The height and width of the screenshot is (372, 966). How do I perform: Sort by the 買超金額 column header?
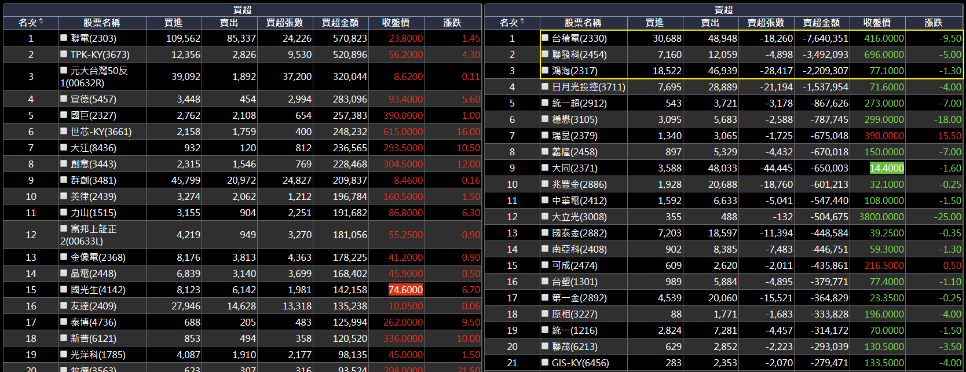pyautogui.click(x=341, y=23)
